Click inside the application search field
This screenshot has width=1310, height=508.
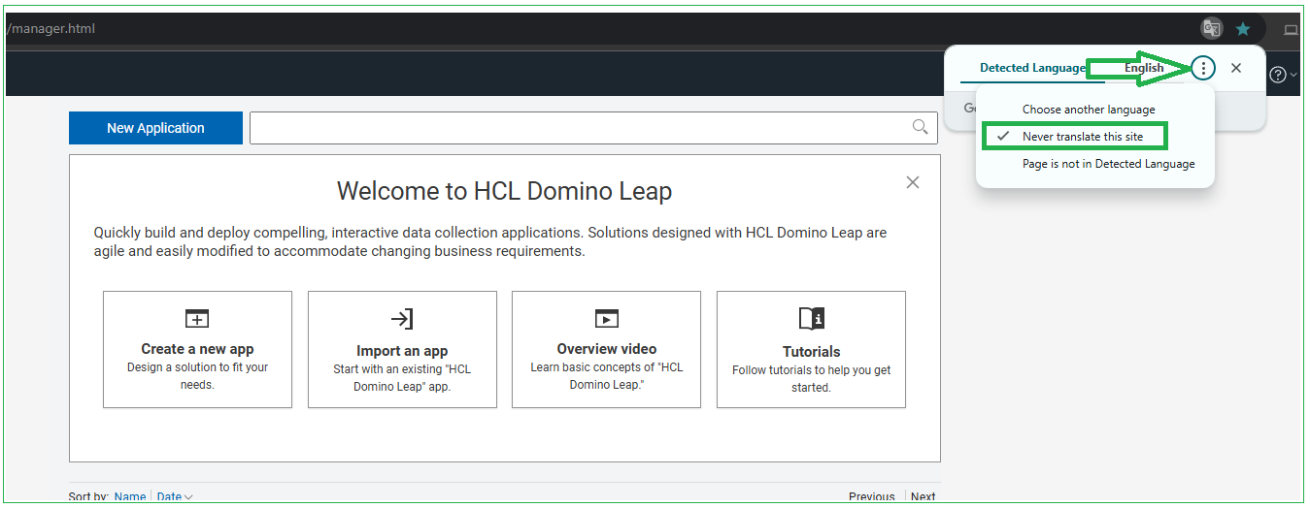click(x=578, y=128)
